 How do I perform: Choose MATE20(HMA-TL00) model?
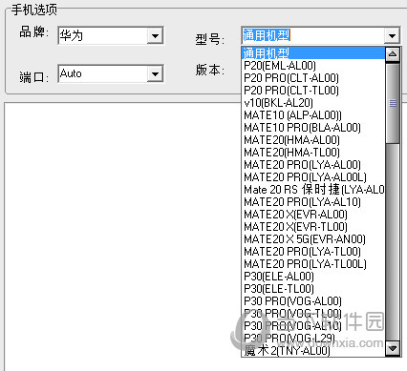313,153
